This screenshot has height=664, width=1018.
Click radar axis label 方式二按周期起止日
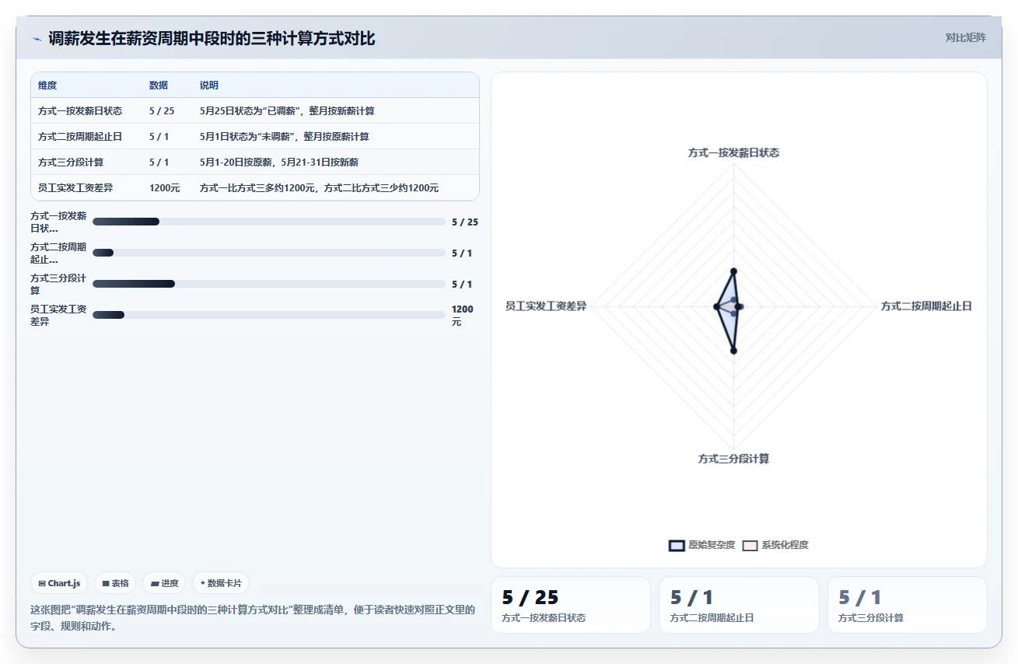[926, 306]
